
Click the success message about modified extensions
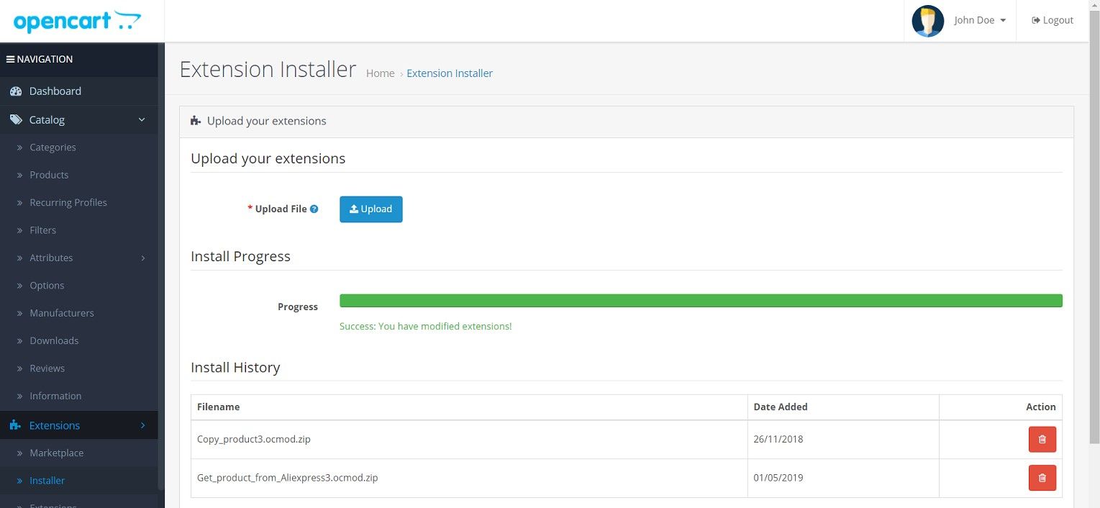click(x=426, y=327)
